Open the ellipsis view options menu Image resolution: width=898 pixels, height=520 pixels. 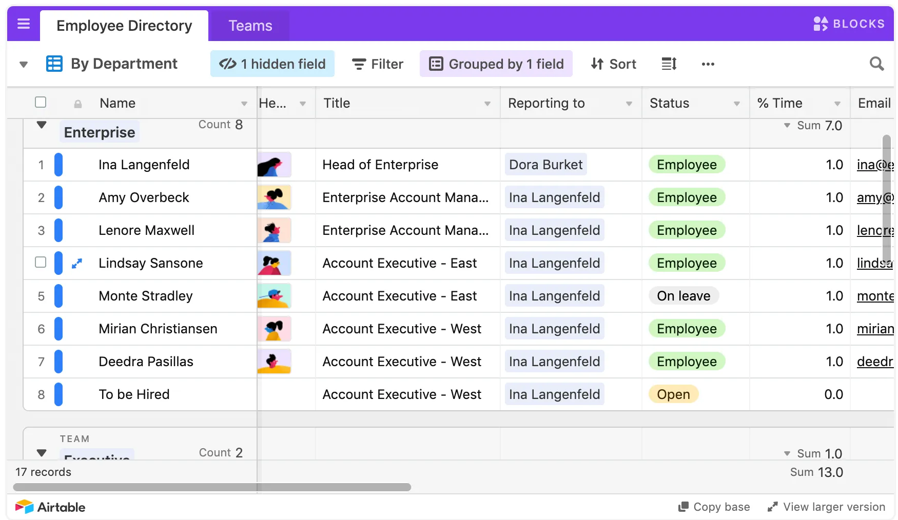pyautogui.click(x=708, y=64)
